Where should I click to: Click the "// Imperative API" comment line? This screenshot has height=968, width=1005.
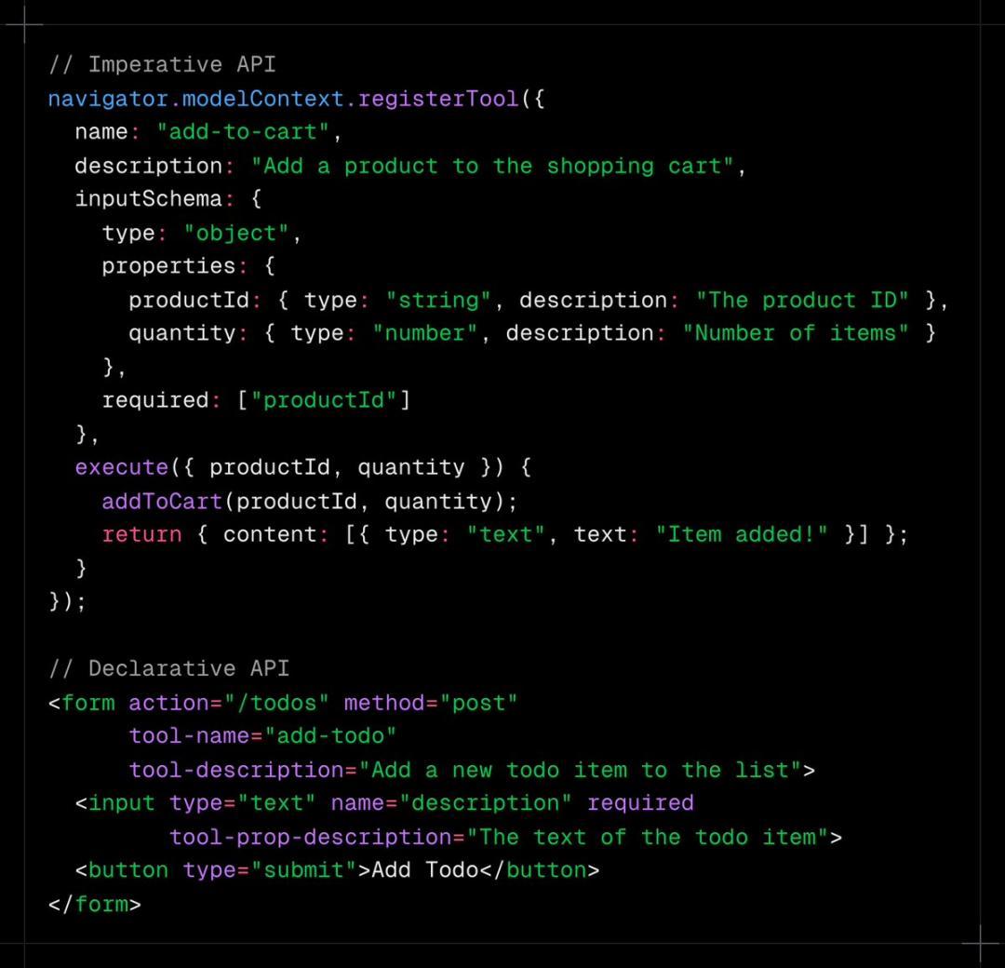click(162, 64)
